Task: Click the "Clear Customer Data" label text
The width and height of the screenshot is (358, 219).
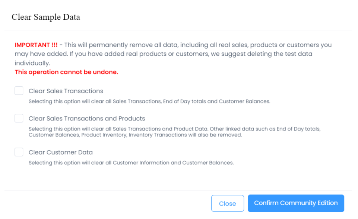Action: pos(61,152)
